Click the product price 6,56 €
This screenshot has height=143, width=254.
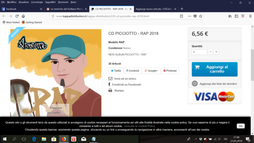(x=200, y=34)
